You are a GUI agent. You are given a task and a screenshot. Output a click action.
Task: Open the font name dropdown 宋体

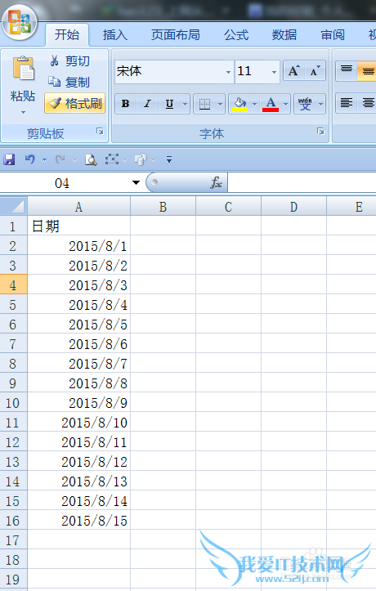point(228,72)
